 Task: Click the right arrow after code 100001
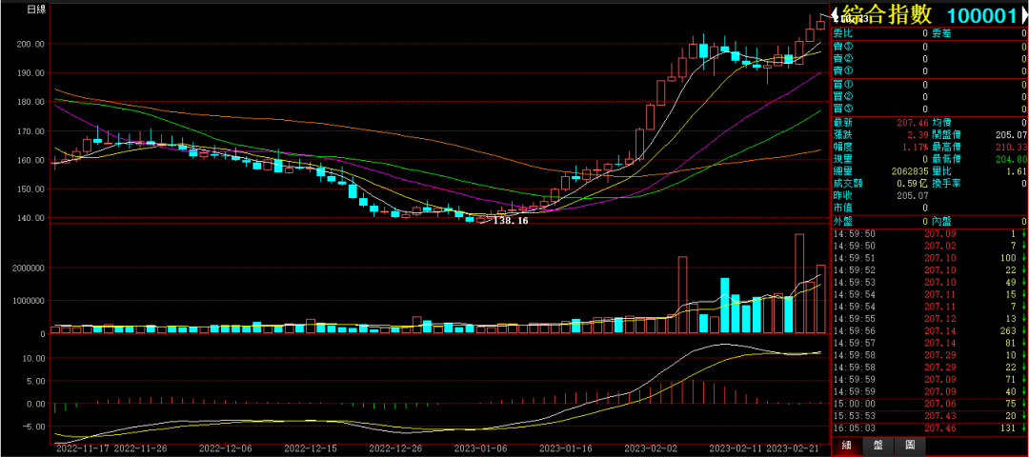coord(1022,14)
